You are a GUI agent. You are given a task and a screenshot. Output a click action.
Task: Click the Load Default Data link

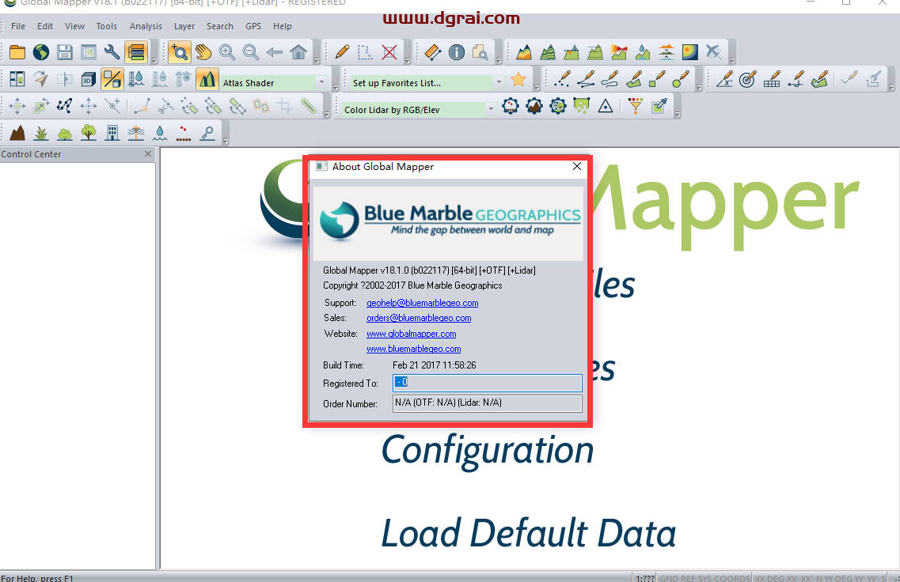coord(529,533)
